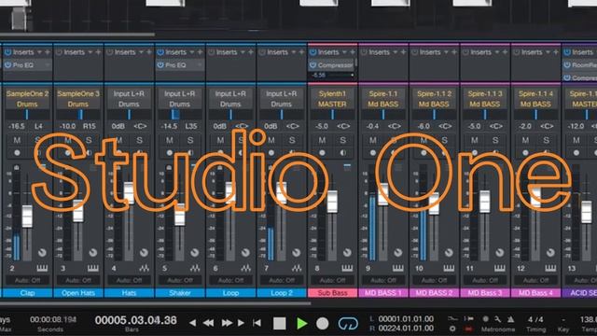The height and width of the screenshot is (336, 597).
Task: Open keyboard instrument icon on MD BASS 1
Action: 398,269
